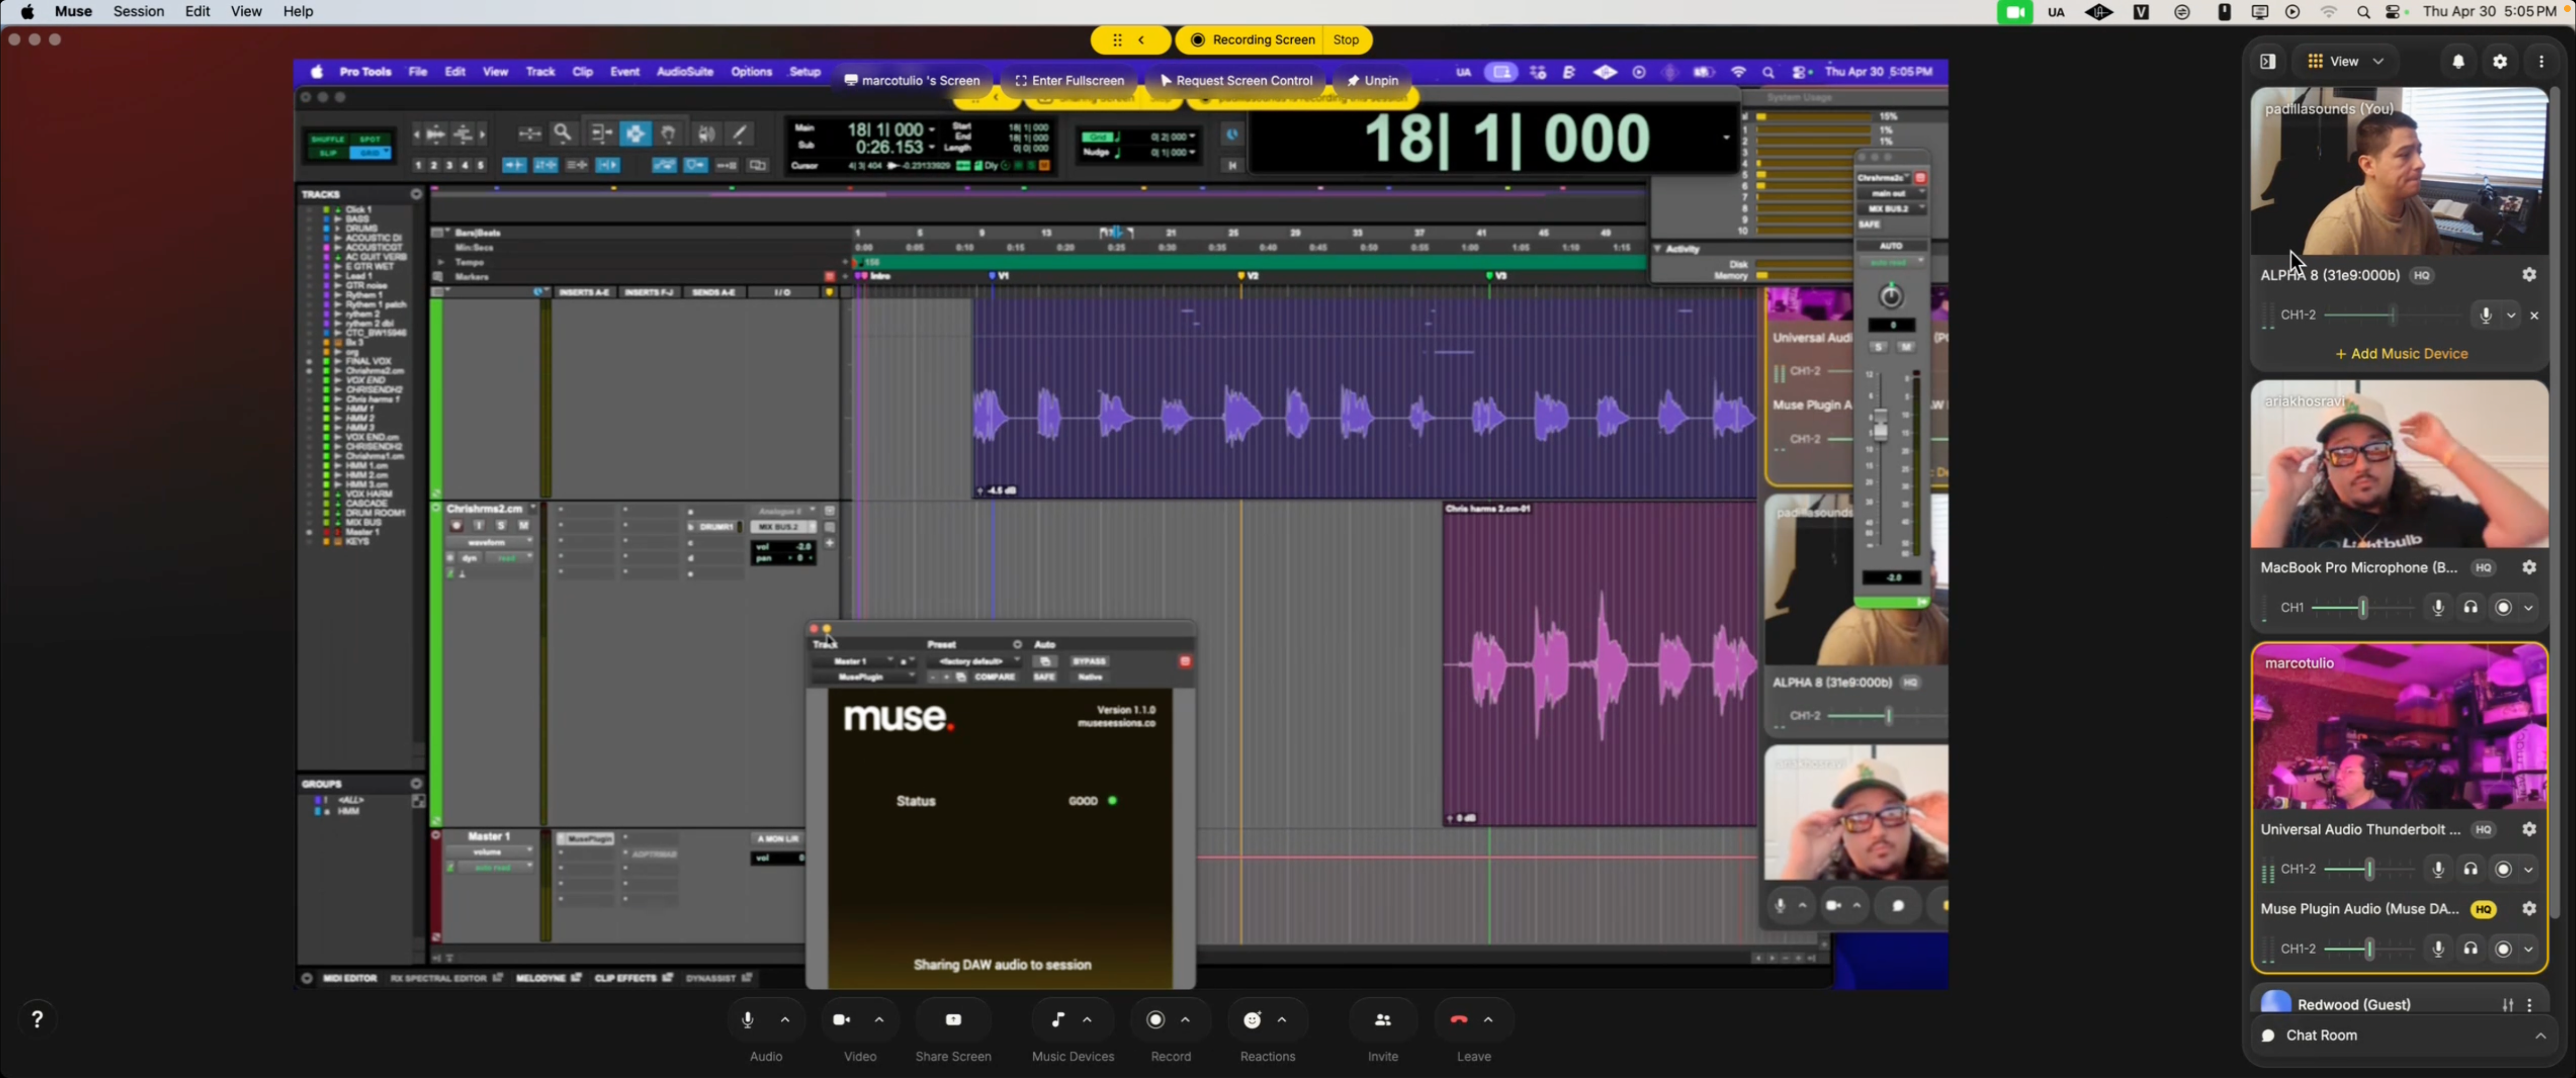This screenshot has height=1078, width=2576.
Task: Open MacBook Pro Microphone settings gear
Action: [x=2529, y=567]
